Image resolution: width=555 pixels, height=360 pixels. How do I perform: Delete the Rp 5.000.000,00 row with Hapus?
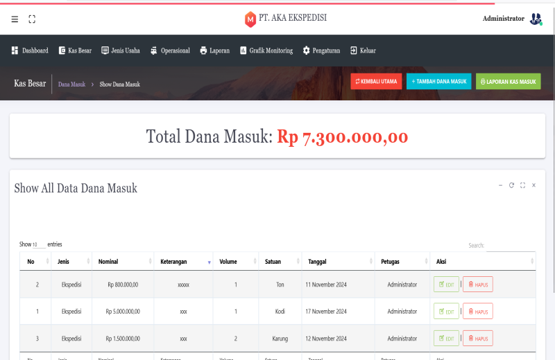477,312
